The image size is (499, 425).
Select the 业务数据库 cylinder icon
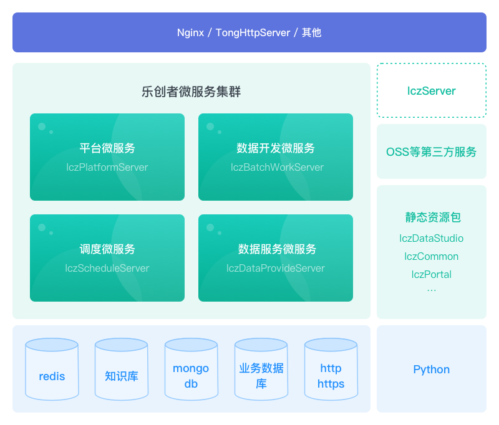pos(261,370)
